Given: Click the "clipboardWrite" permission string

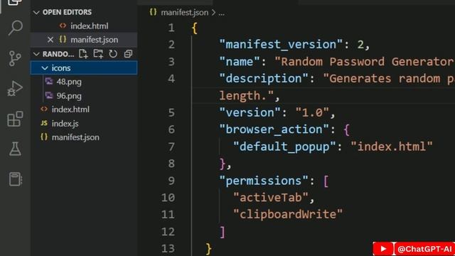Looking at the screenshot, I should (288, 215).
